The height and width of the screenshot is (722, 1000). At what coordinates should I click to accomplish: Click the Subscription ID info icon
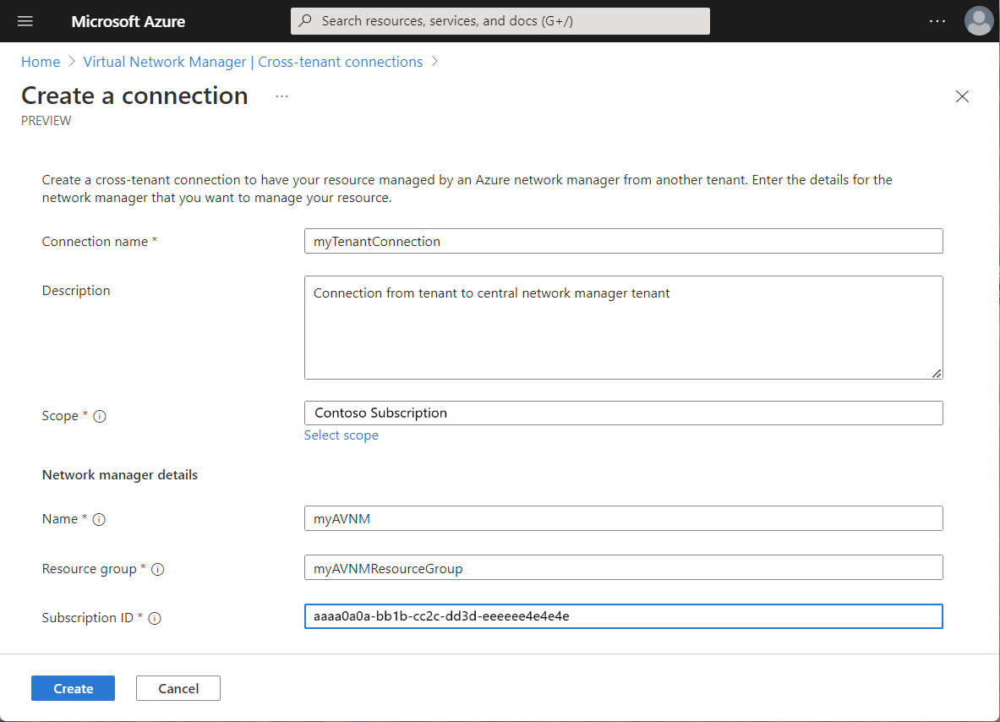coord(155,618)
